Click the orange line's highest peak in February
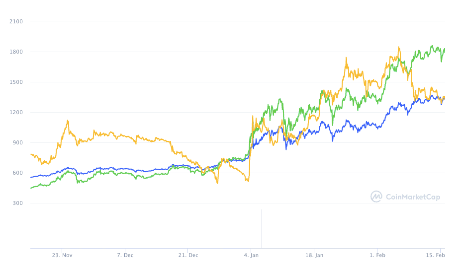Screen dimensions: 460x263 (399, 48)
